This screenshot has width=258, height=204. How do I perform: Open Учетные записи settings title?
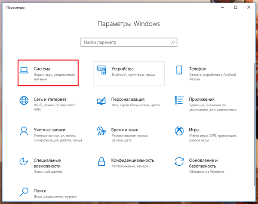pos(49,130)
